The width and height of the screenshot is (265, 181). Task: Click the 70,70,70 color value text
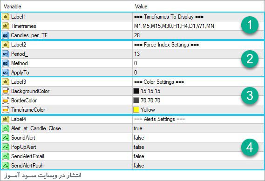(x=150, y=101)
